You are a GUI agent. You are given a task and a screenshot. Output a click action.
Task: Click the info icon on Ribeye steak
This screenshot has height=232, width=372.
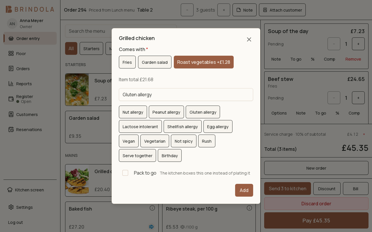249,208
